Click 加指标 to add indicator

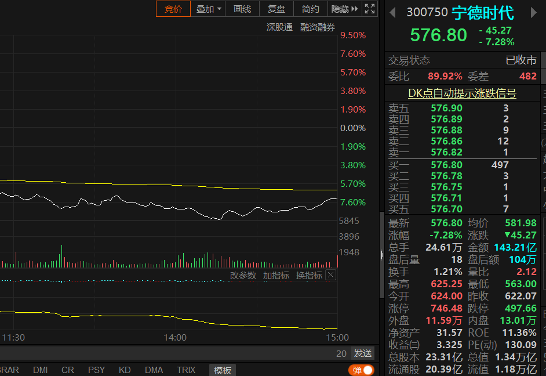[276, 275]
